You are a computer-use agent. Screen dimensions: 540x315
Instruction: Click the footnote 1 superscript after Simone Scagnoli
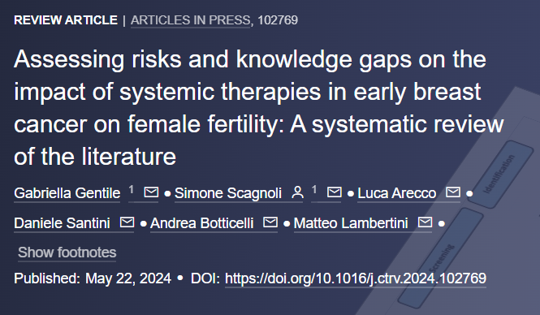[314, 189]
